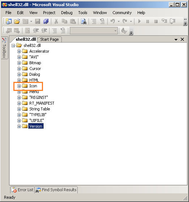This screenshot has height=202, width=189.
Task: Click the Open File folder icon
Action: coord(17,21)
